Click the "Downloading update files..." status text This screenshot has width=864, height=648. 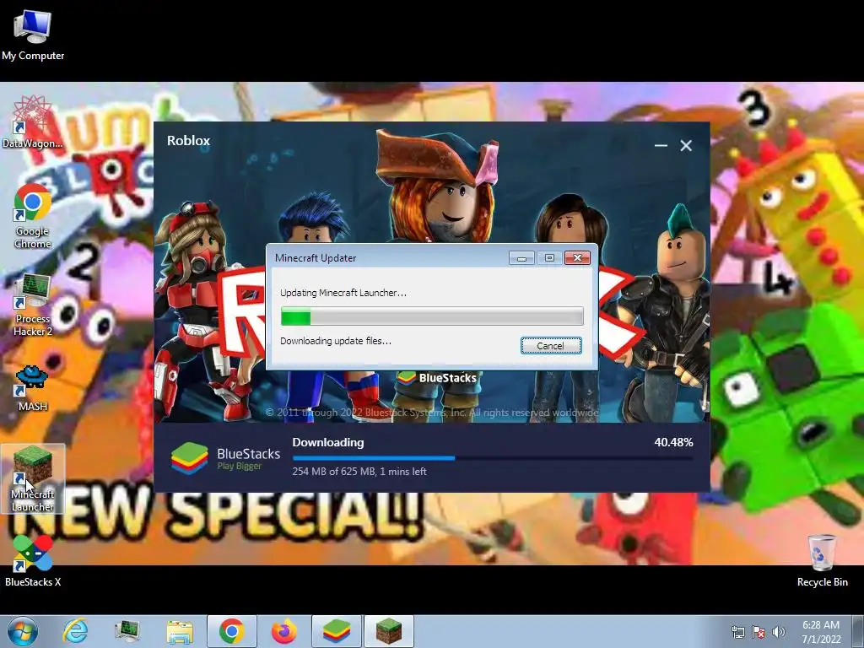(336, 341)
